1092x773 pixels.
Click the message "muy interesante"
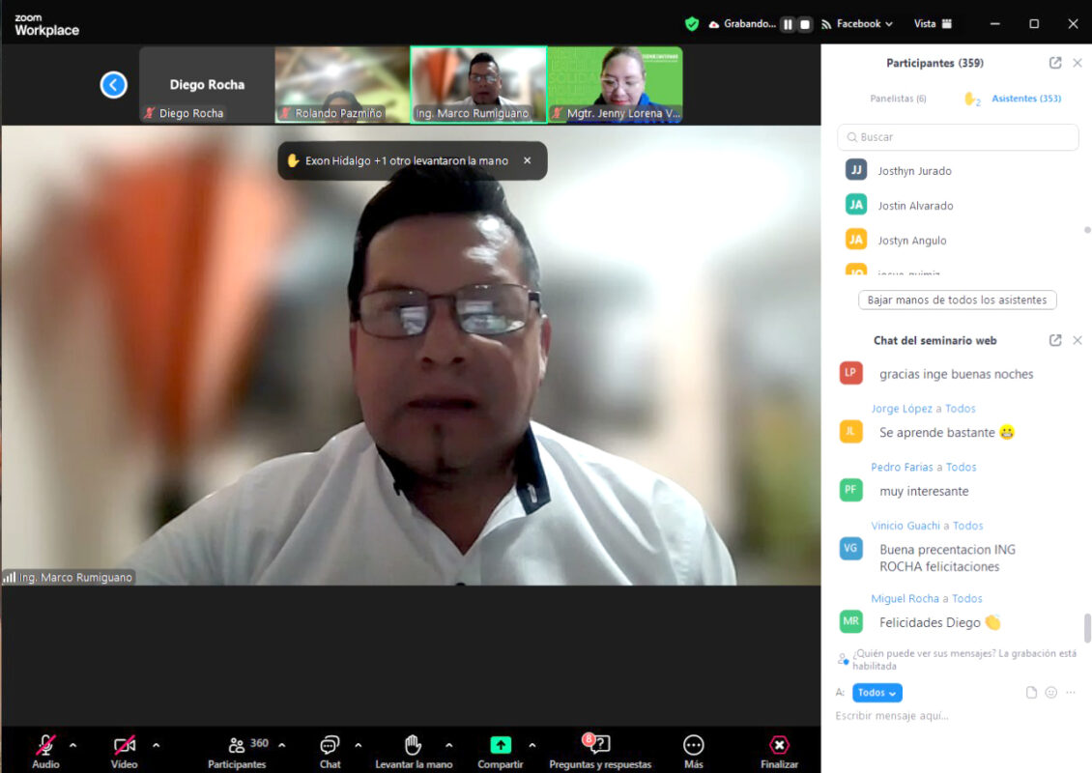point(924,491)
